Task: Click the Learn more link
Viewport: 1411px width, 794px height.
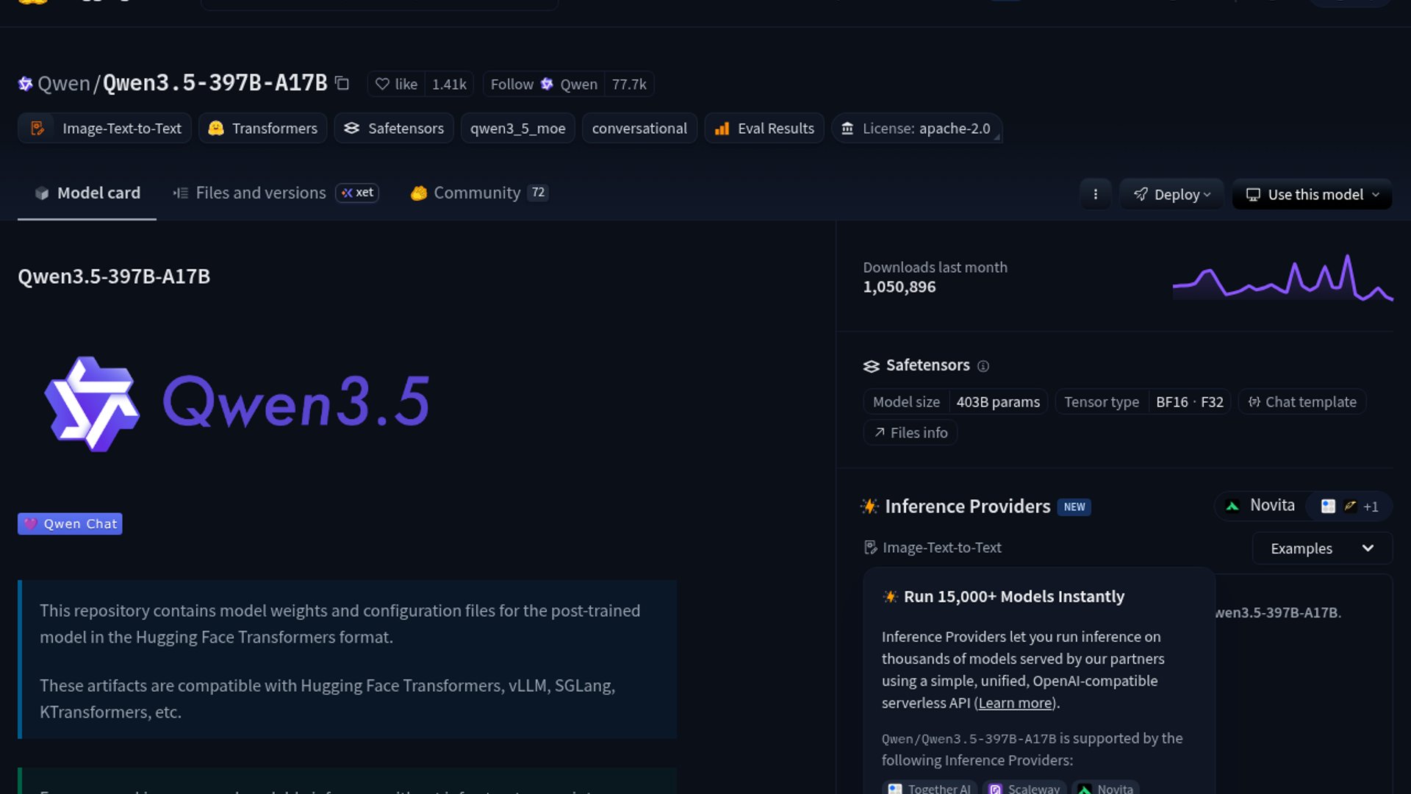Action: tap(1015, 703)
